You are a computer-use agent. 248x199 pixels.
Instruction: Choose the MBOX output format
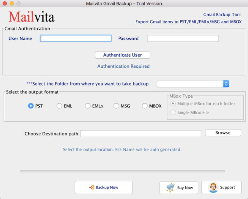click(145, 106)
